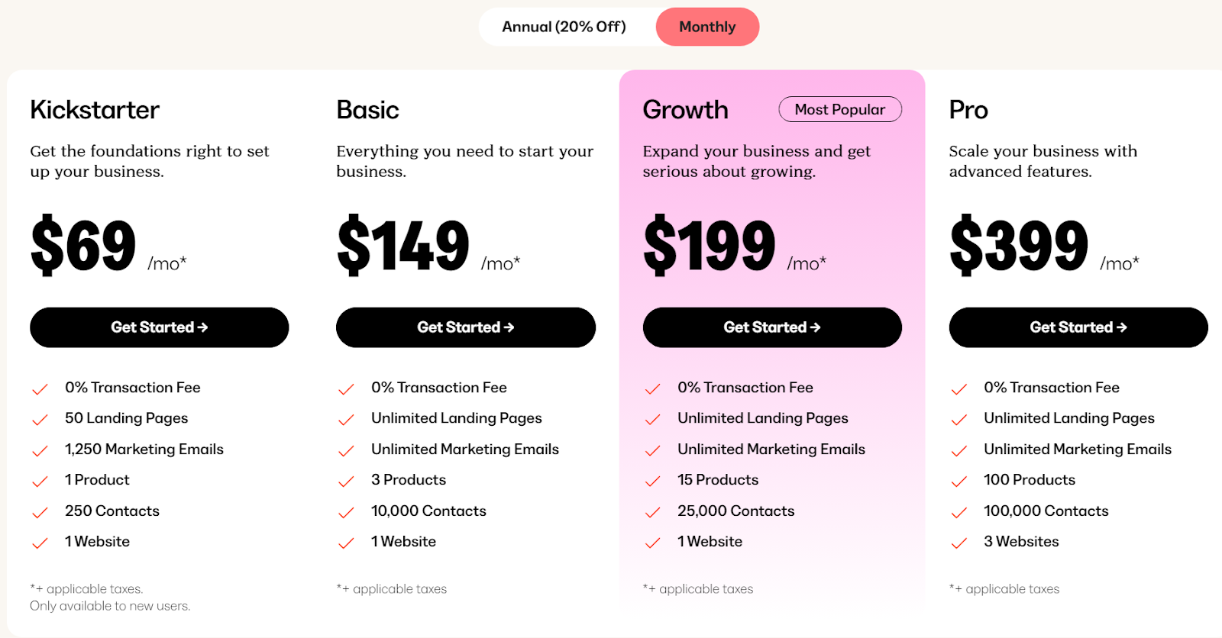This screenshot has height=638, width=1222.
Task: Select the Monthly billing option
Action: coord(707,26)
